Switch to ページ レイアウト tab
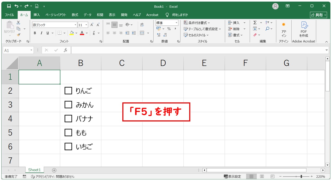 (56, 15)
